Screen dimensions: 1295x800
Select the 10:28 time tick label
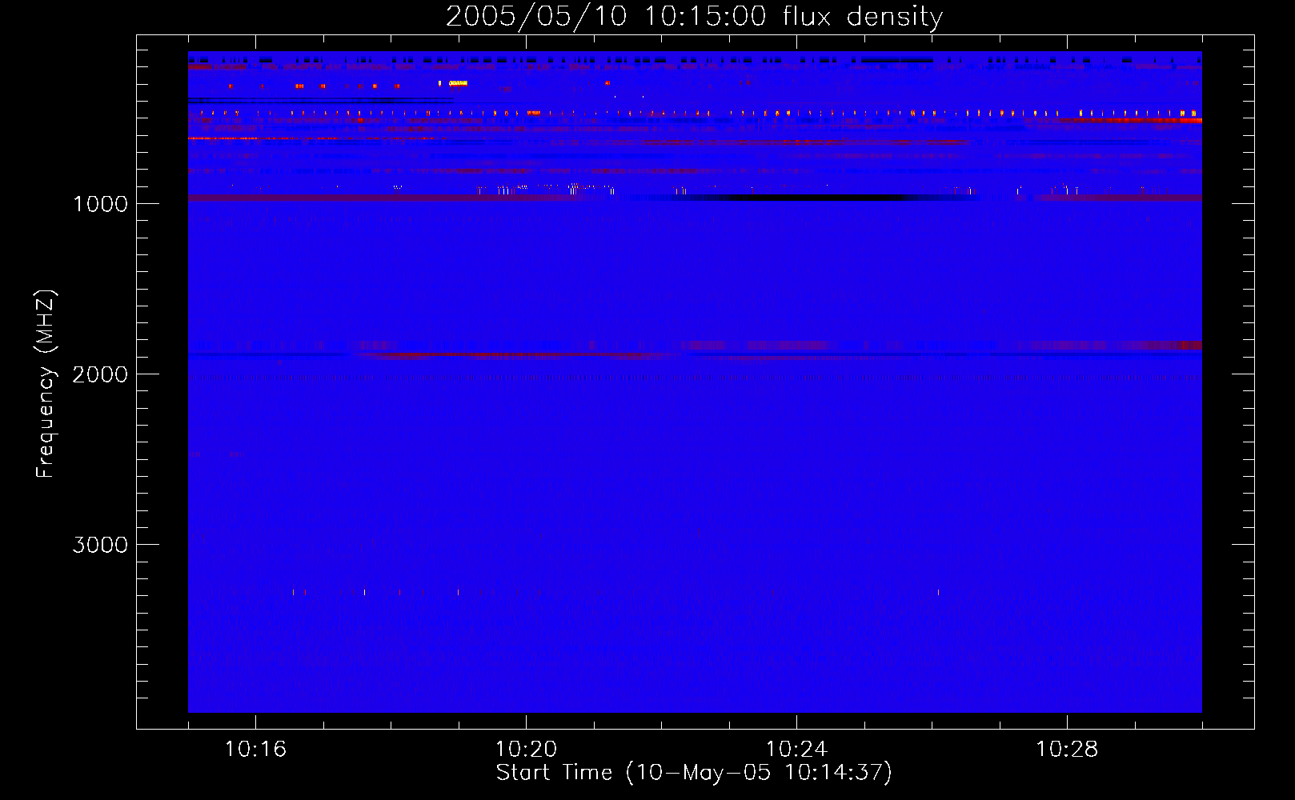(1067, 750)
